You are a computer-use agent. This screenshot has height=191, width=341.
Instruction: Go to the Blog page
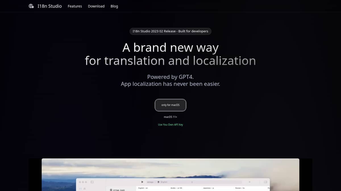[x=114, y=6]
